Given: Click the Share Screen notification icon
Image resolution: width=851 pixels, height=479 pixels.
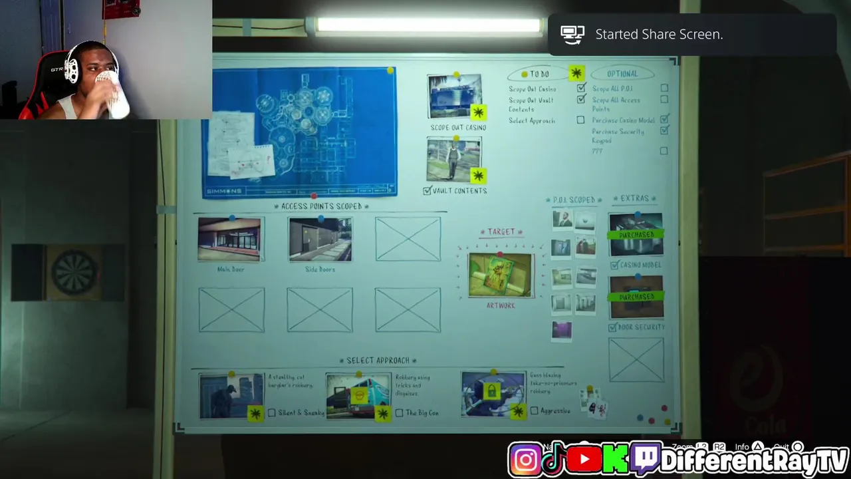Looking at the screenshot, I should tap(572, 34).
